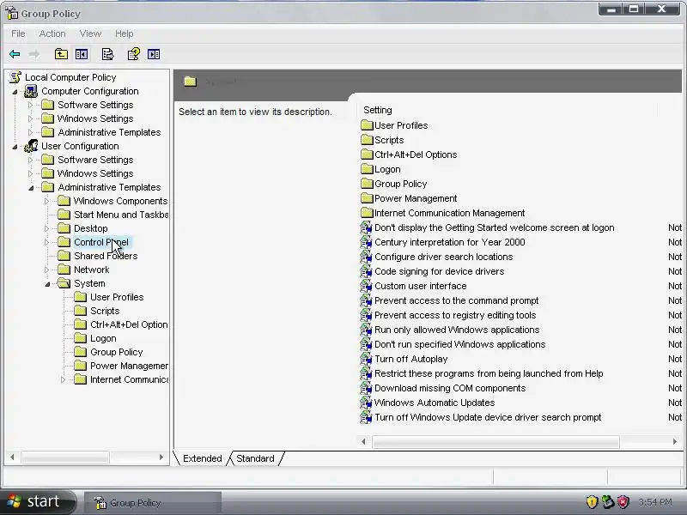The width and height of the screenshot is (687, 515).
Task: Click right arrow of the tree pane scrollbar
Action: point(161,457)
